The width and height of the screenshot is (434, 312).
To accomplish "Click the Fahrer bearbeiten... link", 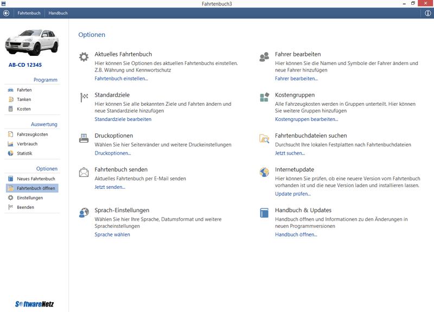I will [296, 79].
